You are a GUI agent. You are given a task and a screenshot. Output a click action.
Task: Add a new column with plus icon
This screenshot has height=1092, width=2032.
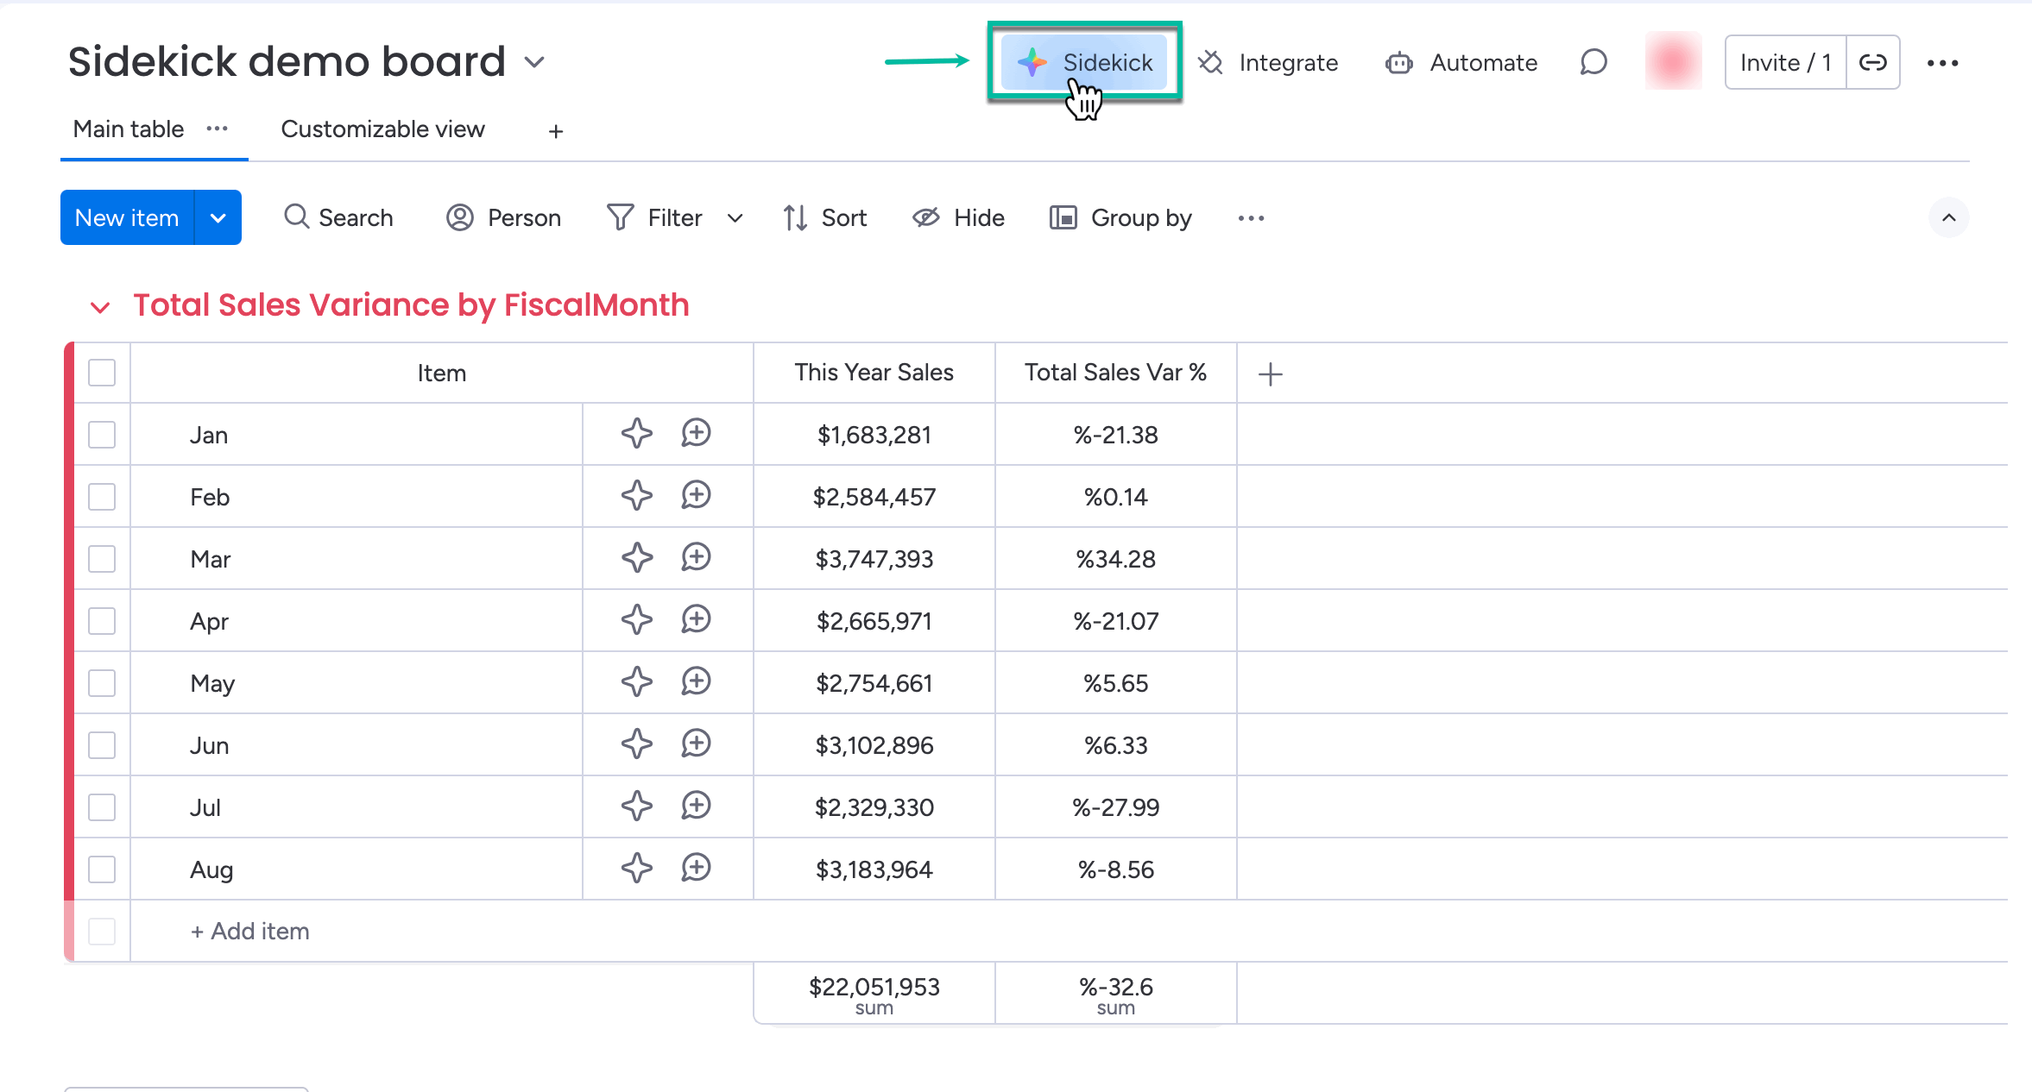1270,373
